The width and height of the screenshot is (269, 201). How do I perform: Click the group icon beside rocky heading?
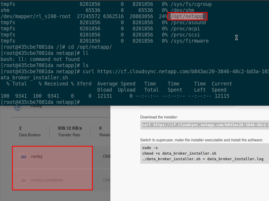(x=18, y=108)
